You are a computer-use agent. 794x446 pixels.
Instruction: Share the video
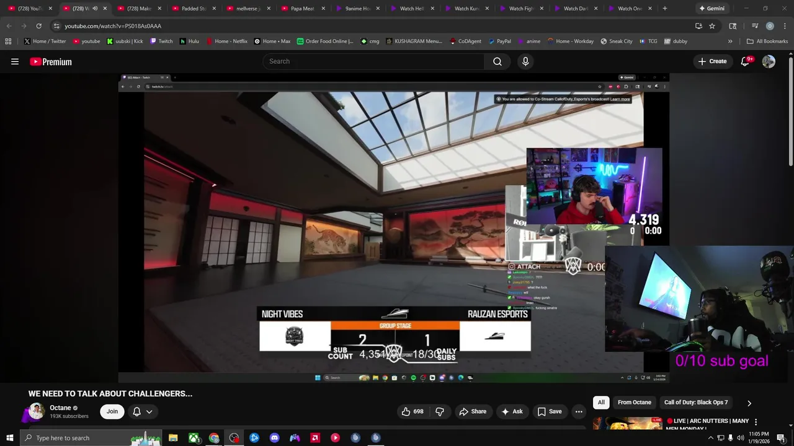[473, 411]
